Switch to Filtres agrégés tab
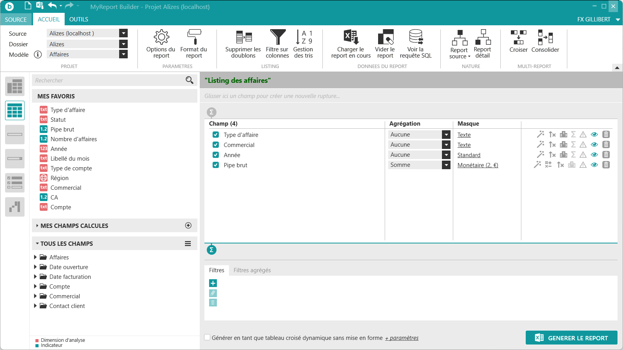This screenshot has width=623, height=350. (x=252, y=270)
